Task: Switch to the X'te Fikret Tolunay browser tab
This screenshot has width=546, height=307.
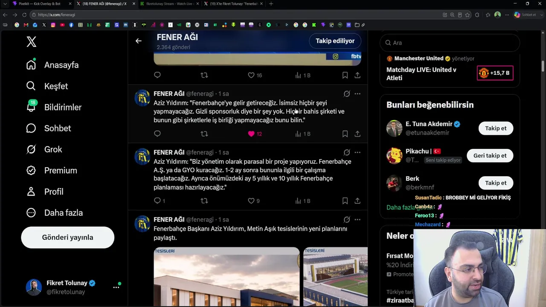Action: coord(233,4)
